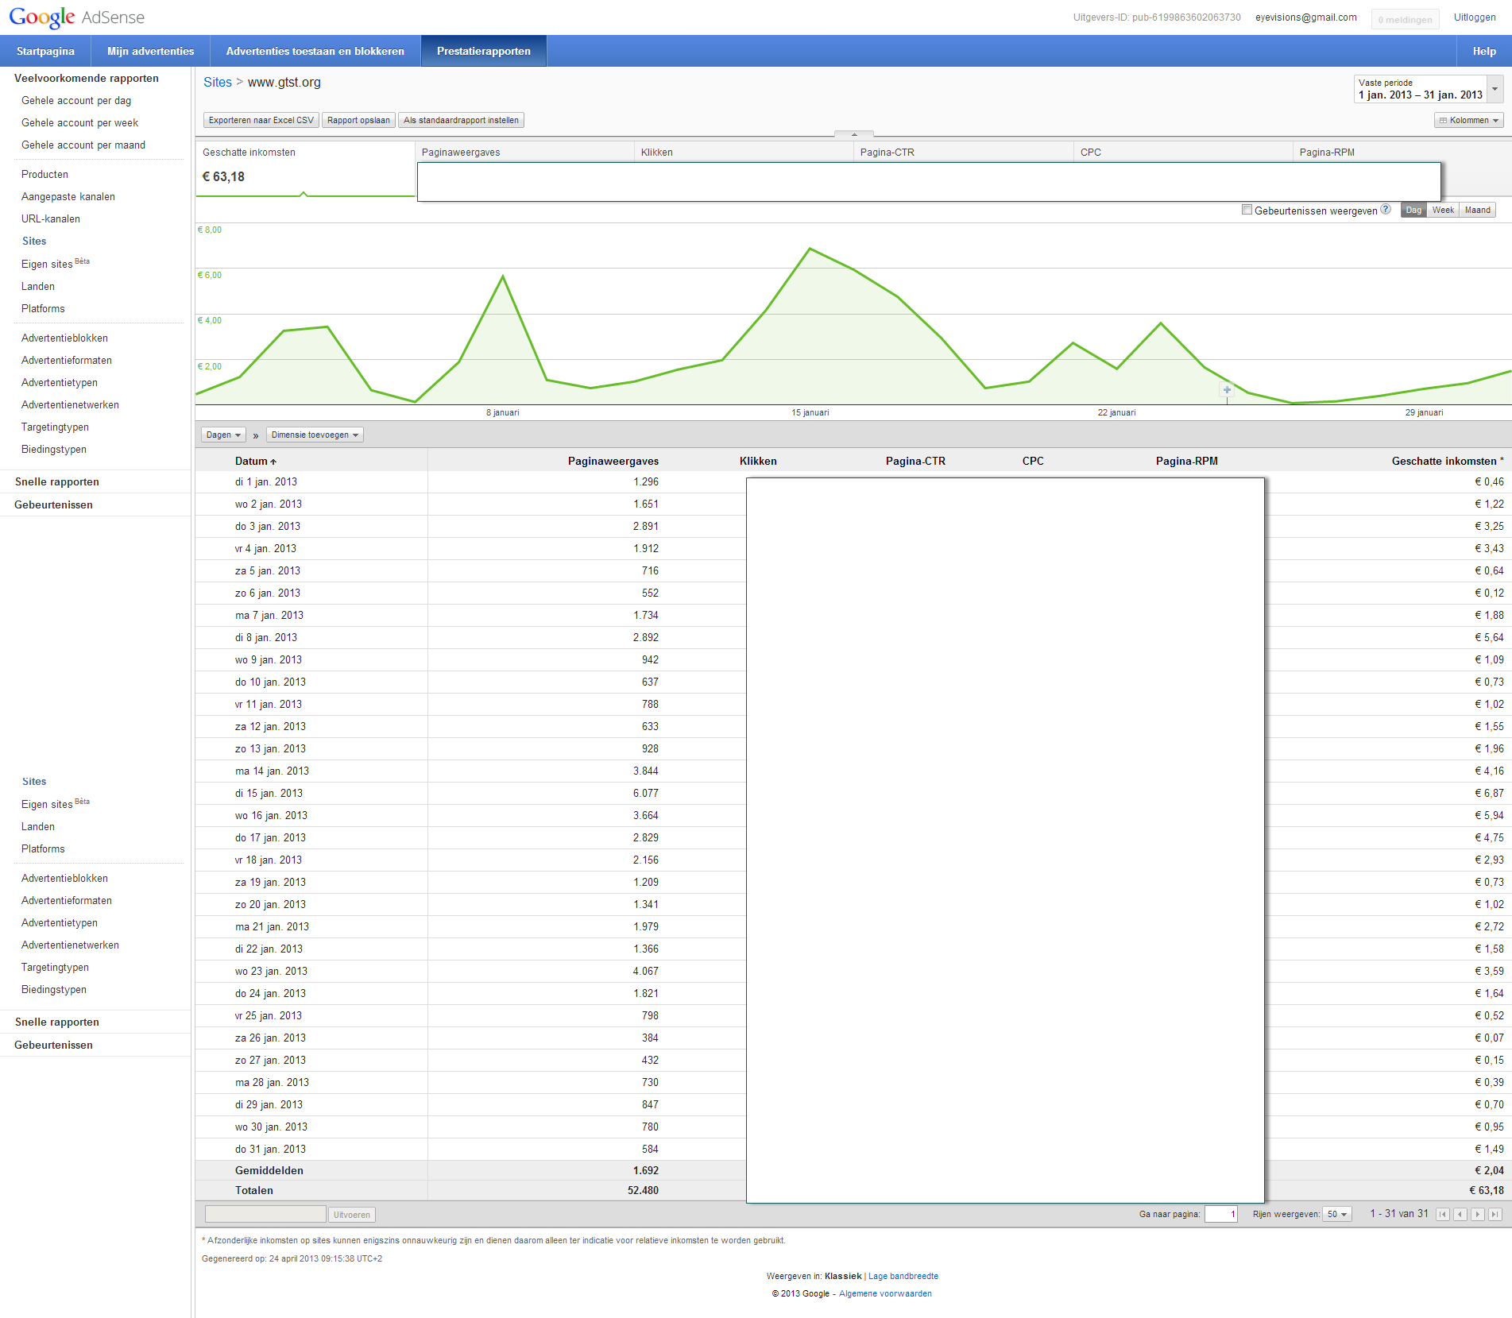
Task: Open the URL-kanalen report
Action: [x=51, y=218]
